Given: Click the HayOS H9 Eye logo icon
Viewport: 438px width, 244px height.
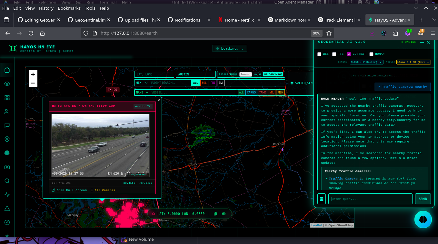Looking at the screenshot, I should coord(13,48).
